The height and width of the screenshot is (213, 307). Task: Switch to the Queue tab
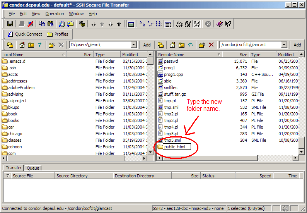(33, 168)
